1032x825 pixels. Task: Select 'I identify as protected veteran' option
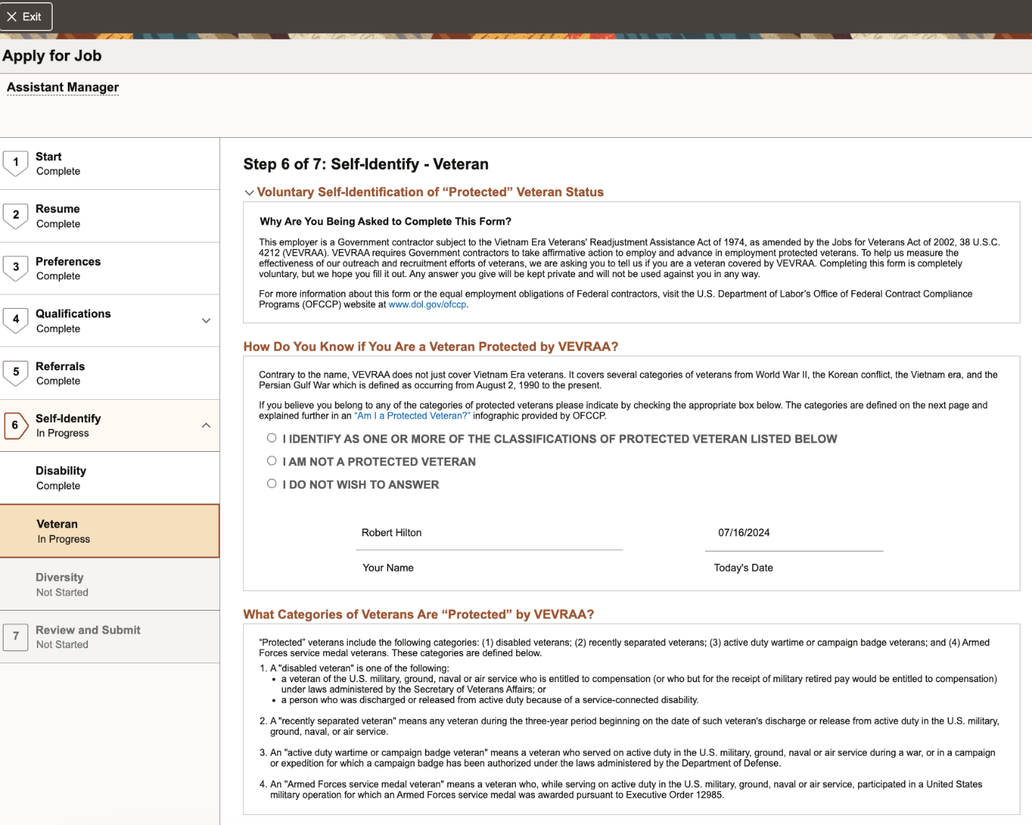pos(271,438)
